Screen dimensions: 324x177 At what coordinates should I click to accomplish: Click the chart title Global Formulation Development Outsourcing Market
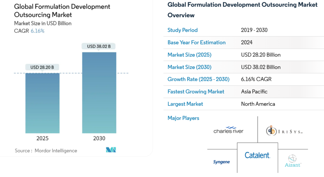tap(62, 11)
